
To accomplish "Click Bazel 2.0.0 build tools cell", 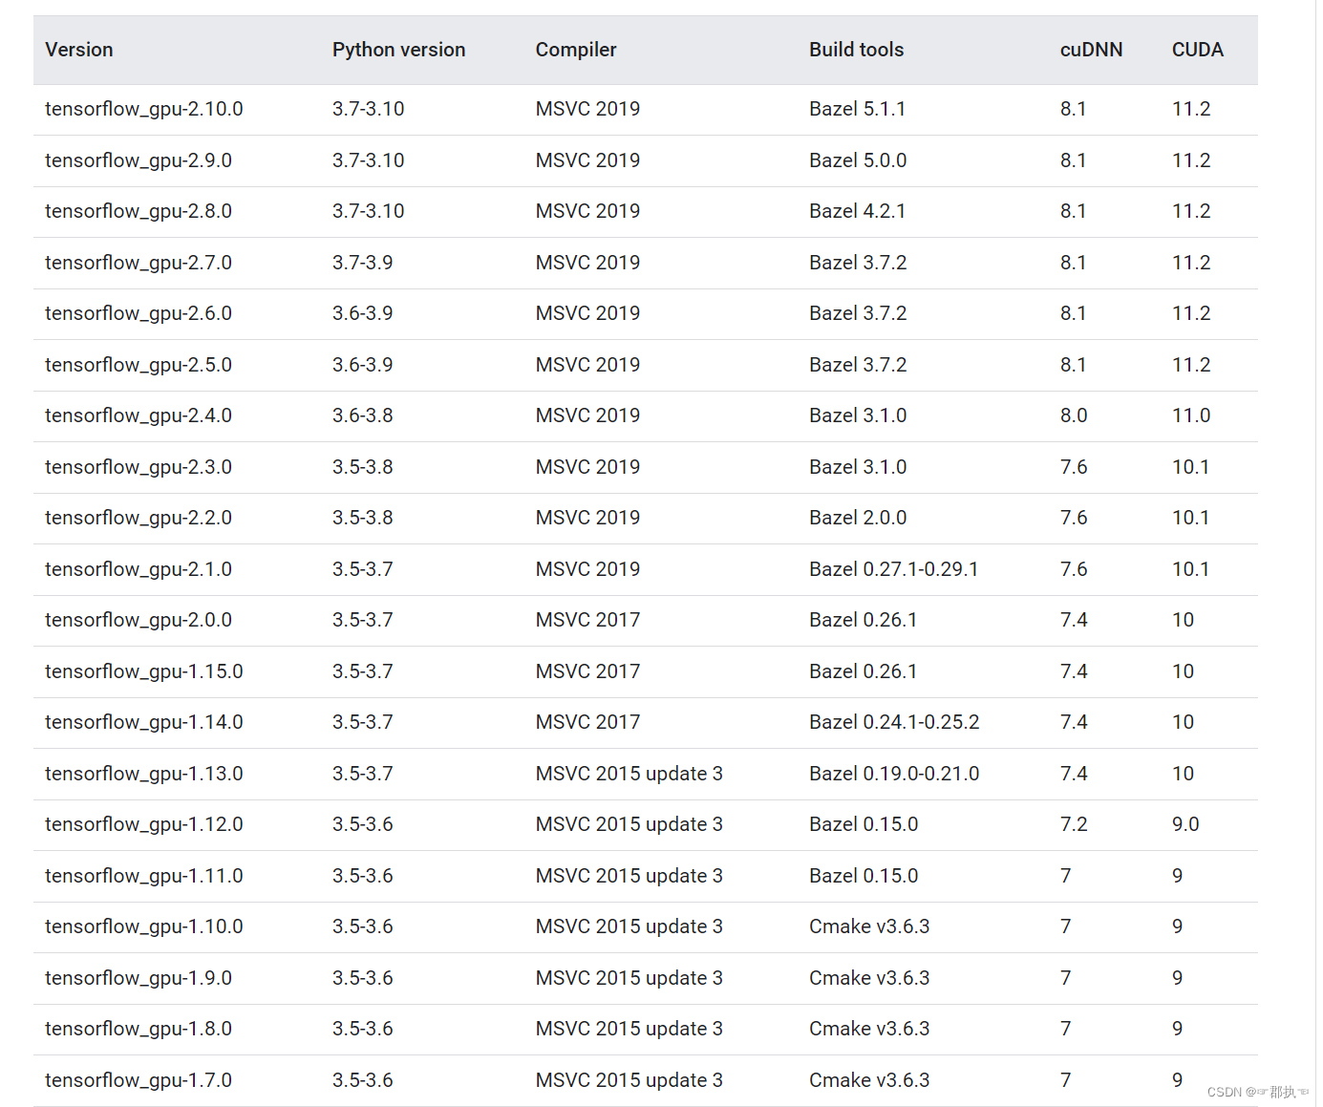I will click(x=858, y=518).
